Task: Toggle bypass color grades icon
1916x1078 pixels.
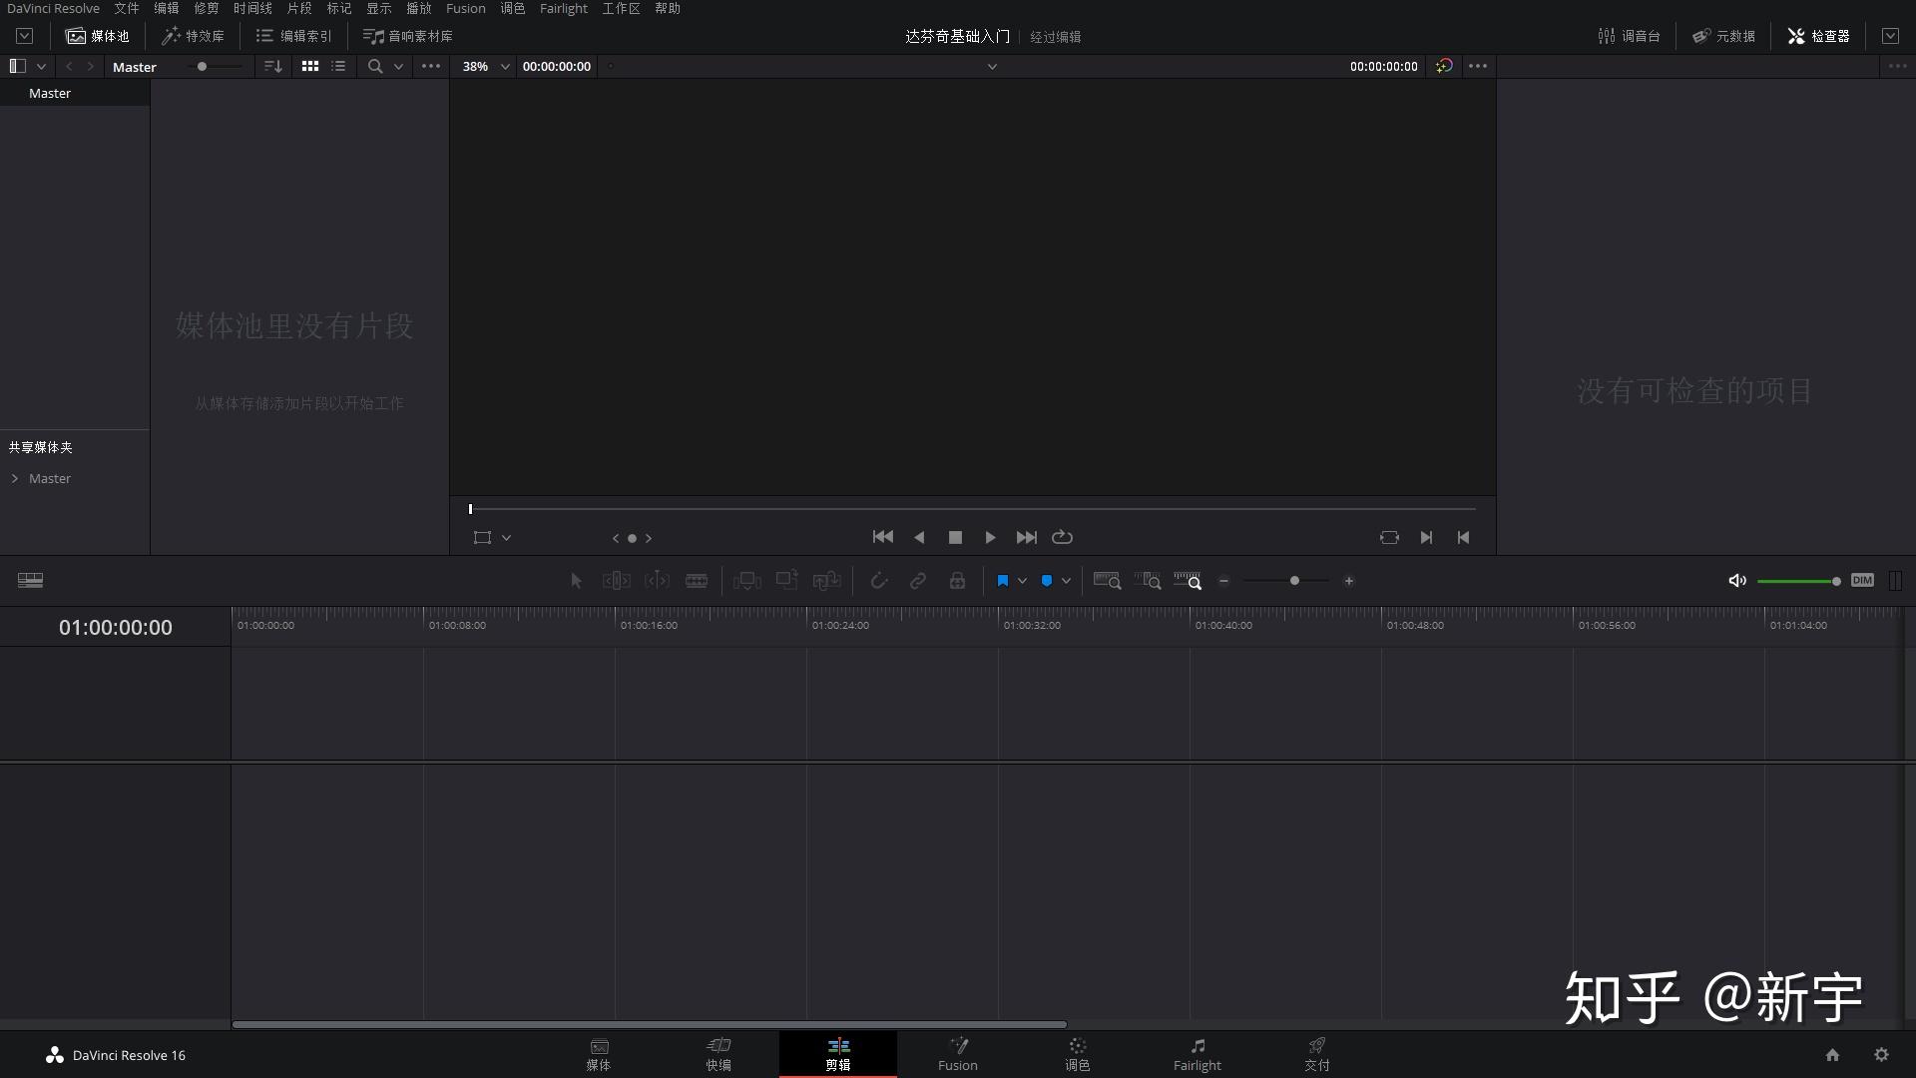Action: (1444, 66)
